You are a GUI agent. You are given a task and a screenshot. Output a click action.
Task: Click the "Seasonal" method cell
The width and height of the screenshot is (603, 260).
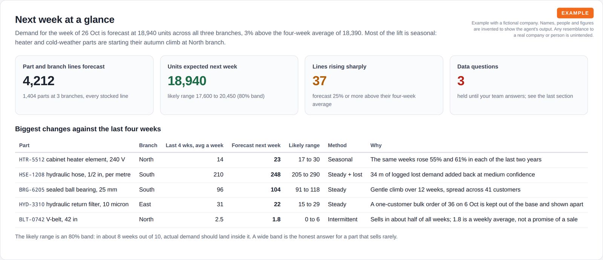point(340,160)
